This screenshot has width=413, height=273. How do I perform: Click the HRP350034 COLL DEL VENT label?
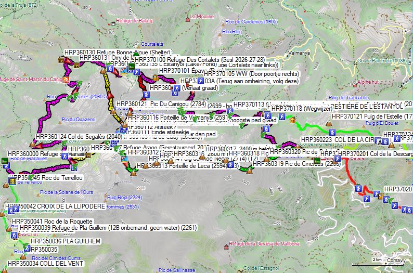point(46,264)
